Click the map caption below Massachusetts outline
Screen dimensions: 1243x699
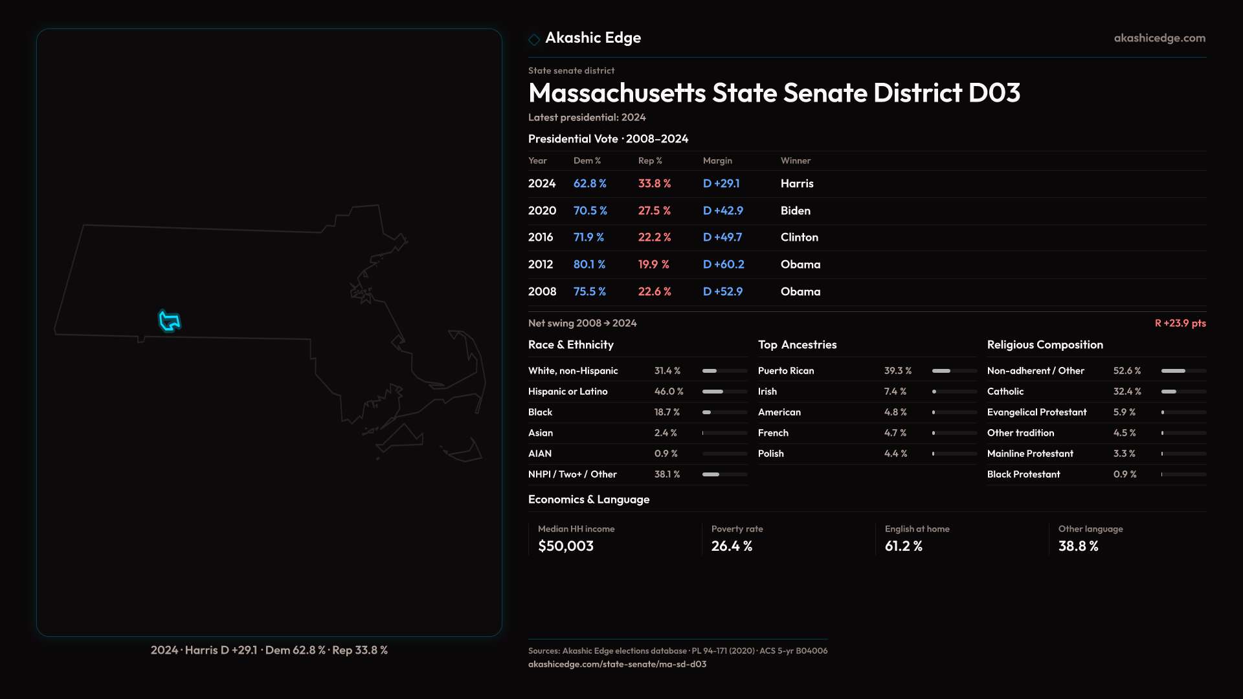[x=269, y=650]
